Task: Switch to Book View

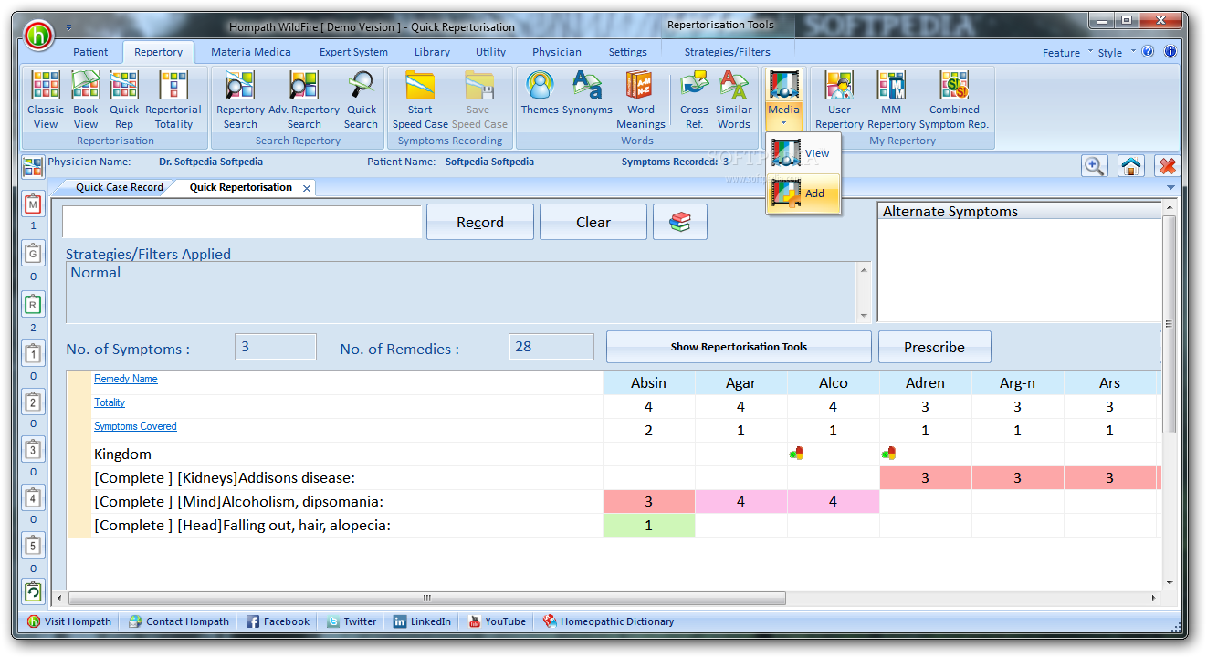Action: (85, 100)
